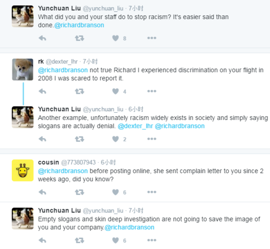Like the tweet with 2 likes
This screenshot has width=270, height=249.
(115, 139)
